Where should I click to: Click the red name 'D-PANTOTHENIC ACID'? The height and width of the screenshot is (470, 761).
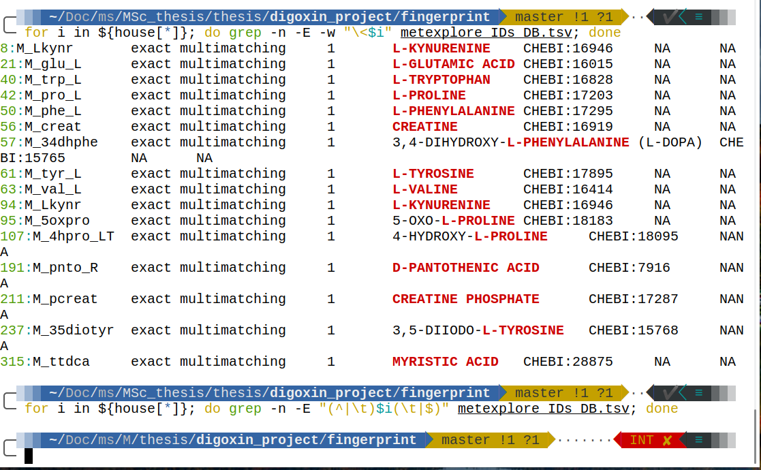pyautogui.click(x=466, y=268)
